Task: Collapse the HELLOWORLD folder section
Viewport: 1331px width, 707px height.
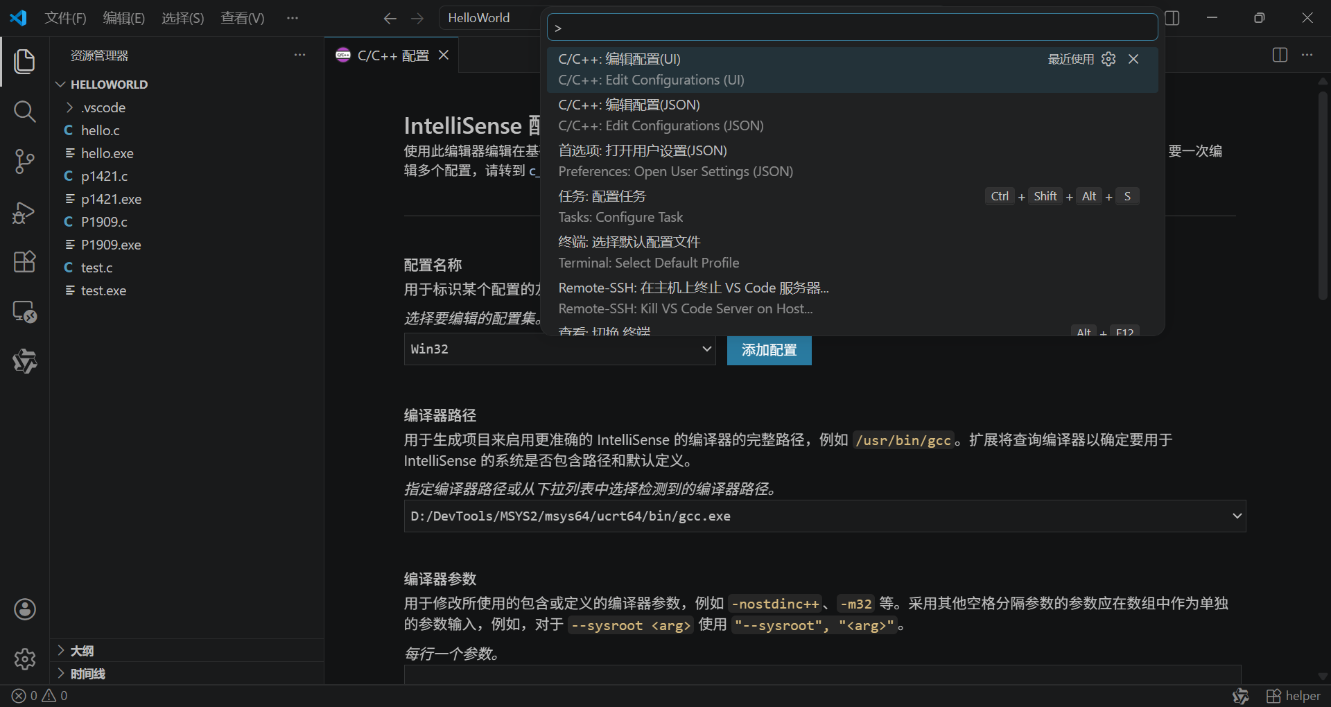Action: click(x=60, y=85)
